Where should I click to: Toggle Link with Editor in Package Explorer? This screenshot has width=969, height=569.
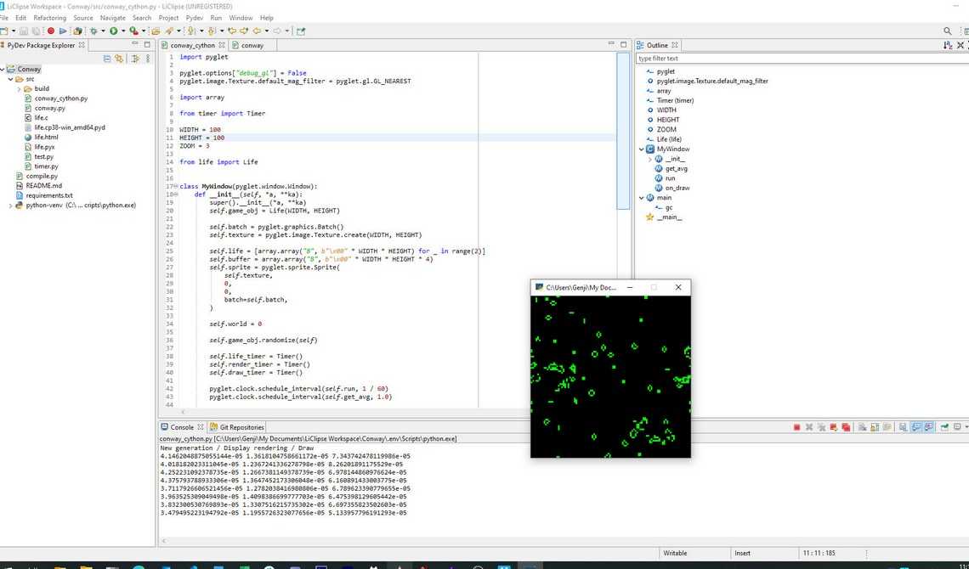[120, 59]
